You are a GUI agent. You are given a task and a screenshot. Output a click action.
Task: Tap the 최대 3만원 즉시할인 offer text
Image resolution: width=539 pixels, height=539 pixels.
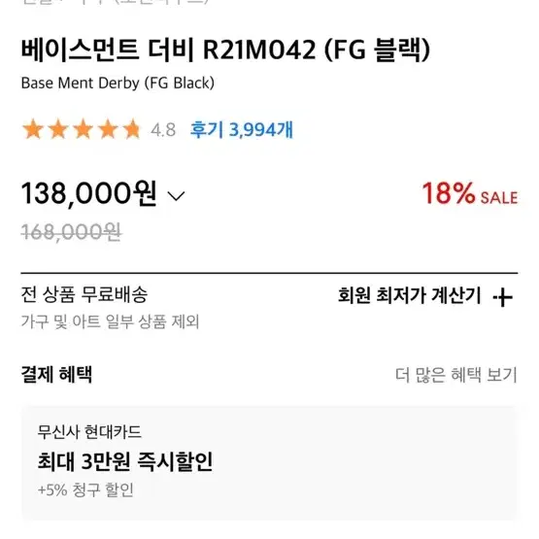point(125,461)
